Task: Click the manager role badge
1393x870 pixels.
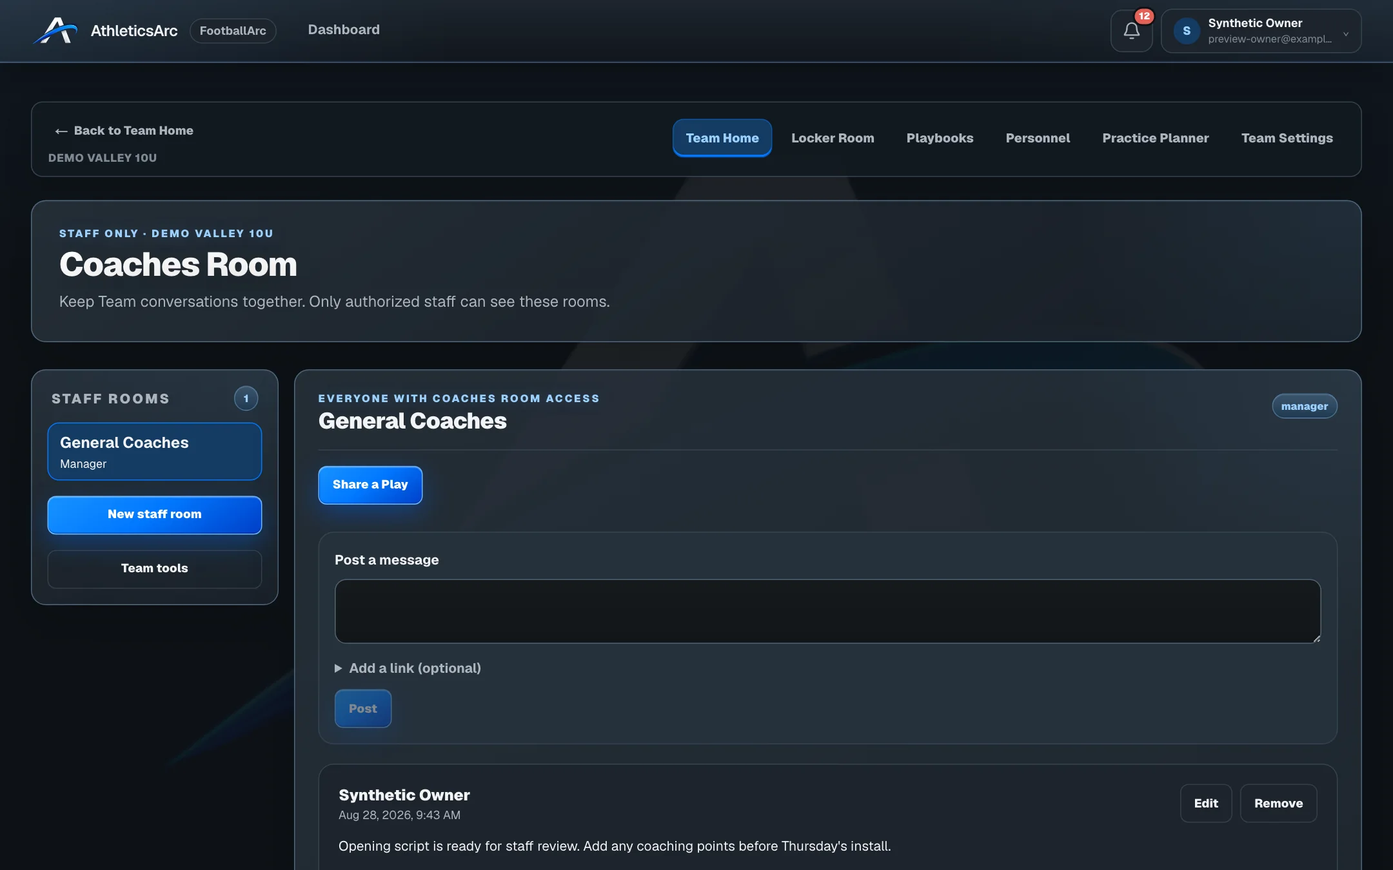Action: 1304,406
